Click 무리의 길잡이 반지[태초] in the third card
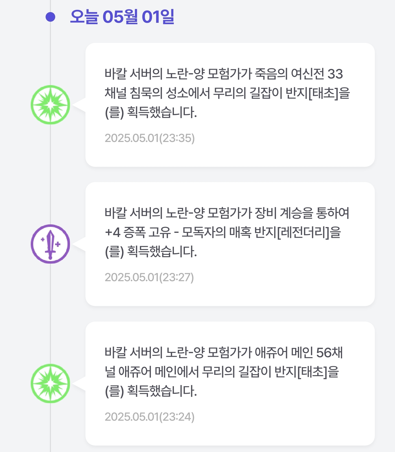The height and width of the screenshot is (452, 395). (x=265, y=372)
